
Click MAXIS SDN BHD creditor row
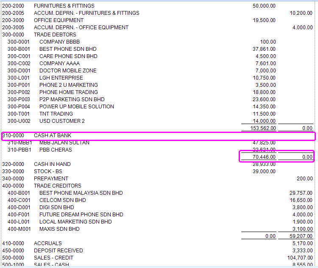(157, 229)
